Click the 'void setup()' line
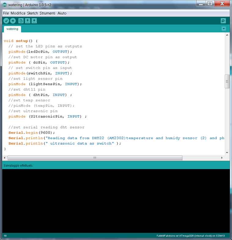 tap(21, 41)
